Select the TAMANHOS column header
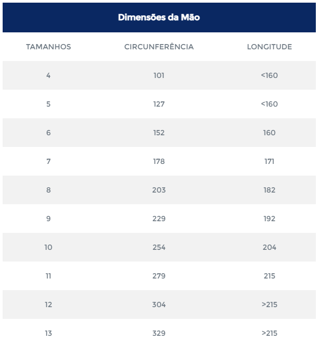319x348 pixels. point(48,47)
